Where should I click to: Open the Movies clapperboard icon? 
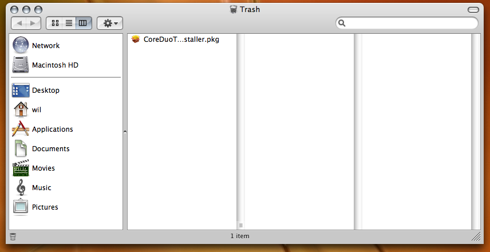(x=21, y=168)
